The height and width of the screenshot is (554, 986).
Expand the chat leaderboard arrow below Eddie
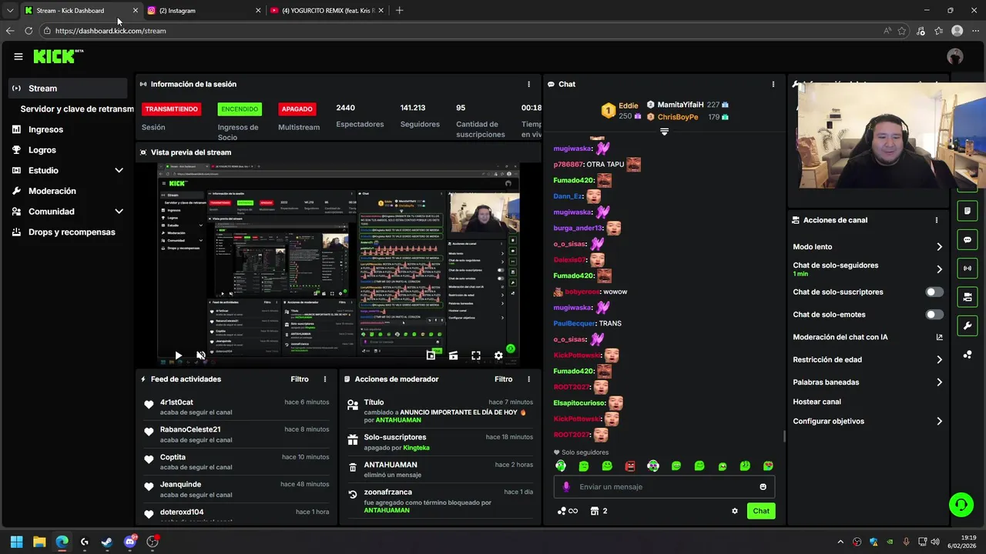[x=664, y=132]
